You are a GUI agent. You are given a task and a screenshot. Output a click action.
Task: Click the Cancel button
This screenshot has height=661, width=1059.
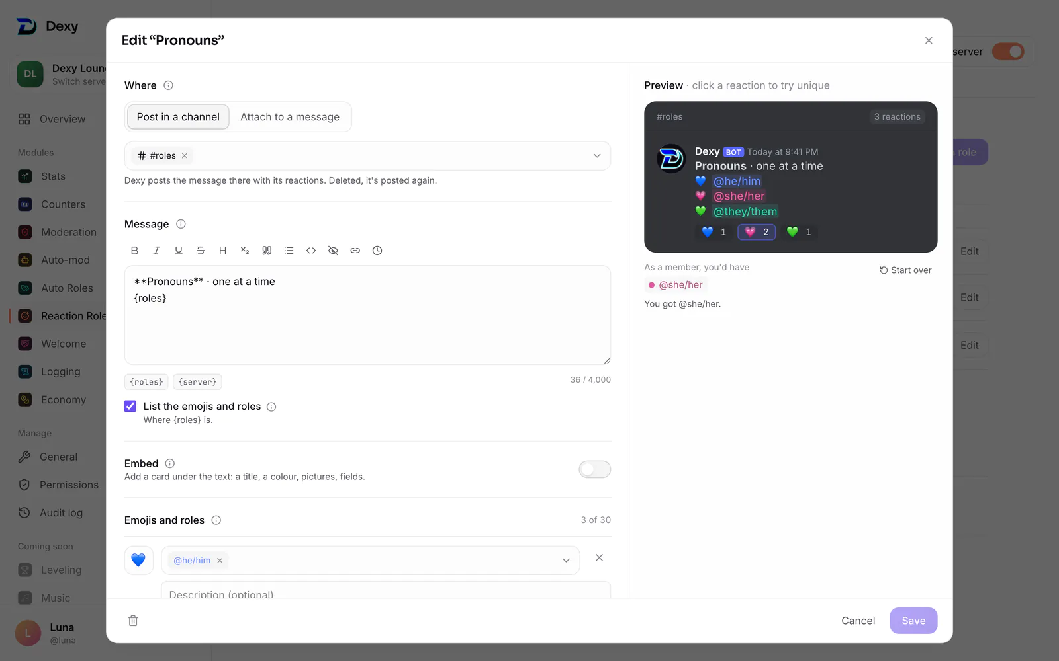[x=858, y=621]
